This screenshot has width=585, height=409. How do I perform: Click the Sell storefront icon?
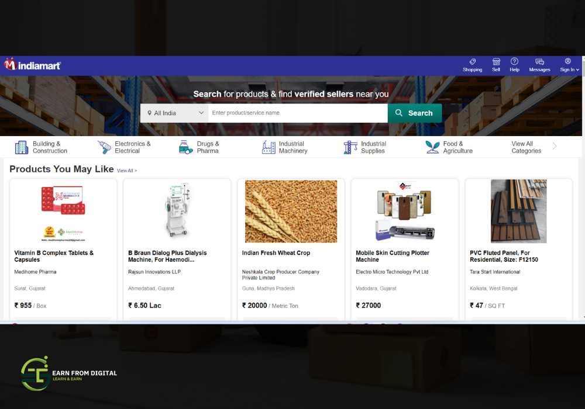pyautogui.click(x=496, y=61)
